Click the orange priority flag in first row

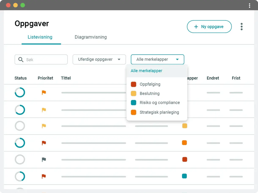[44, 93]
